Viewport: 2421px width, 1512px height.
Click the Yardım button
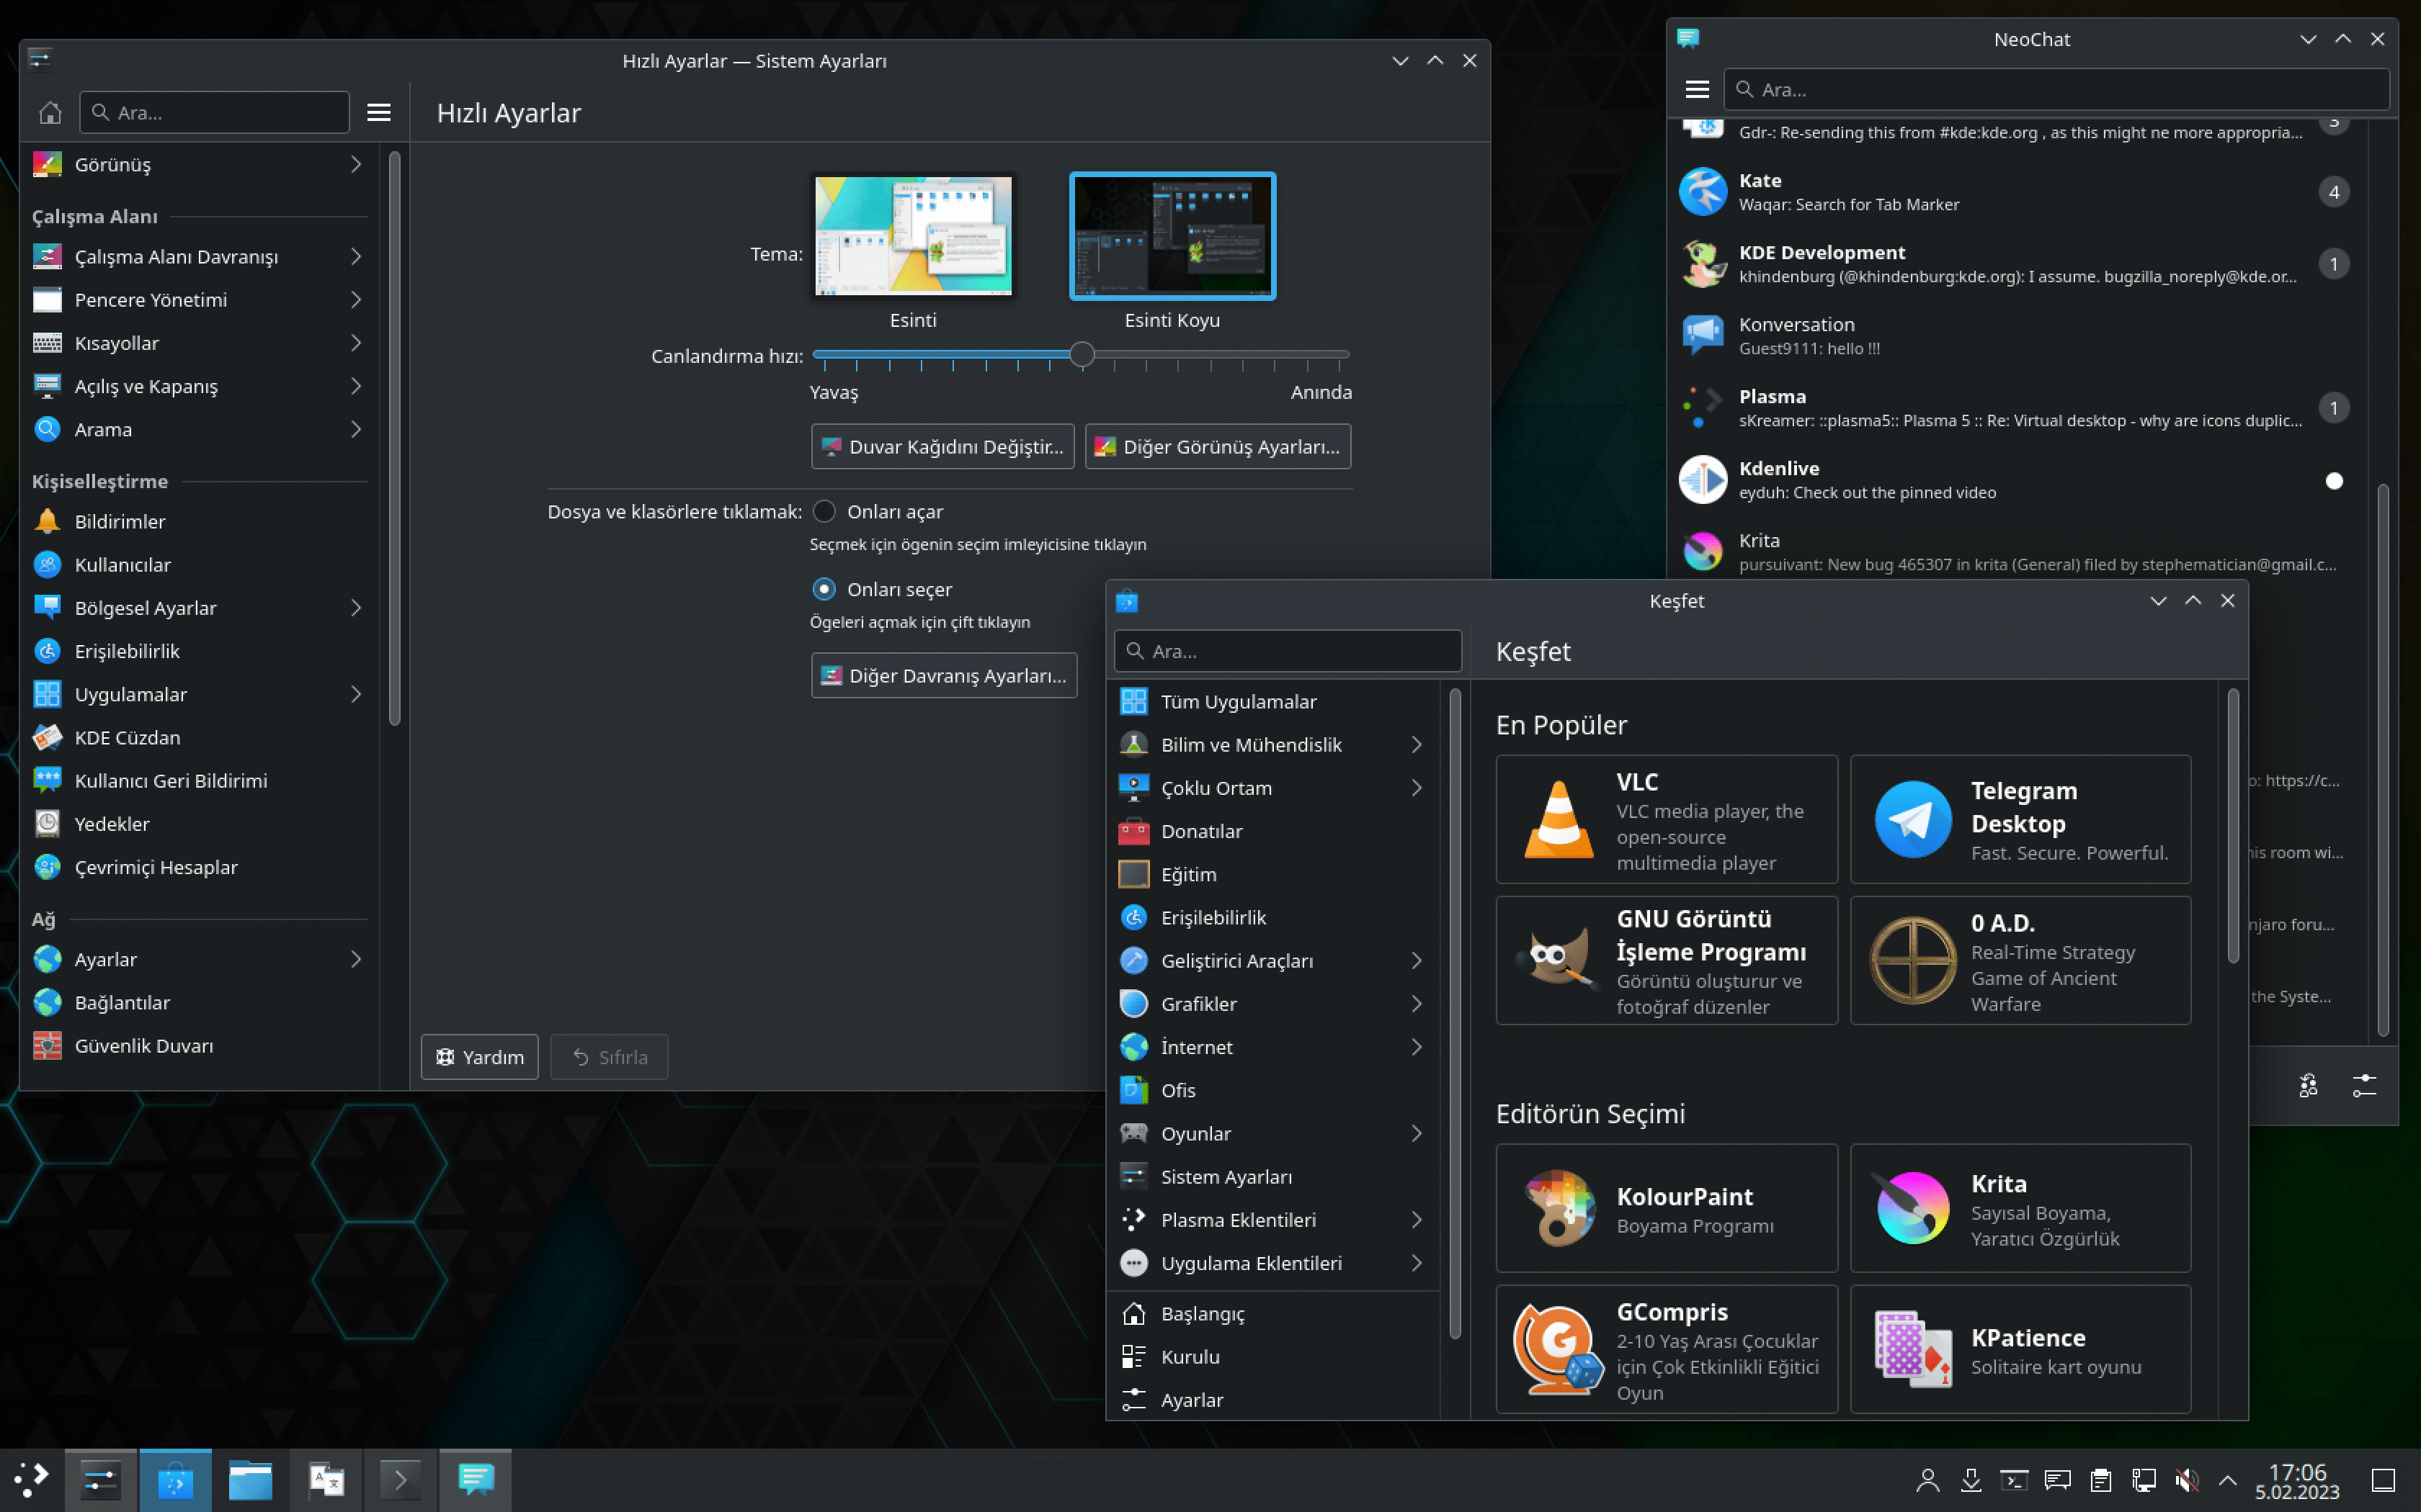479,1057
